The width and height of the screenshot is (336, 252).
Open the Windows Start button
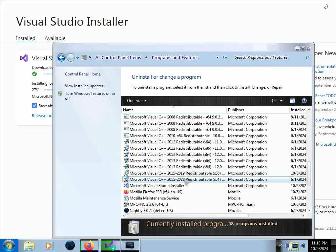pos(9,245)
